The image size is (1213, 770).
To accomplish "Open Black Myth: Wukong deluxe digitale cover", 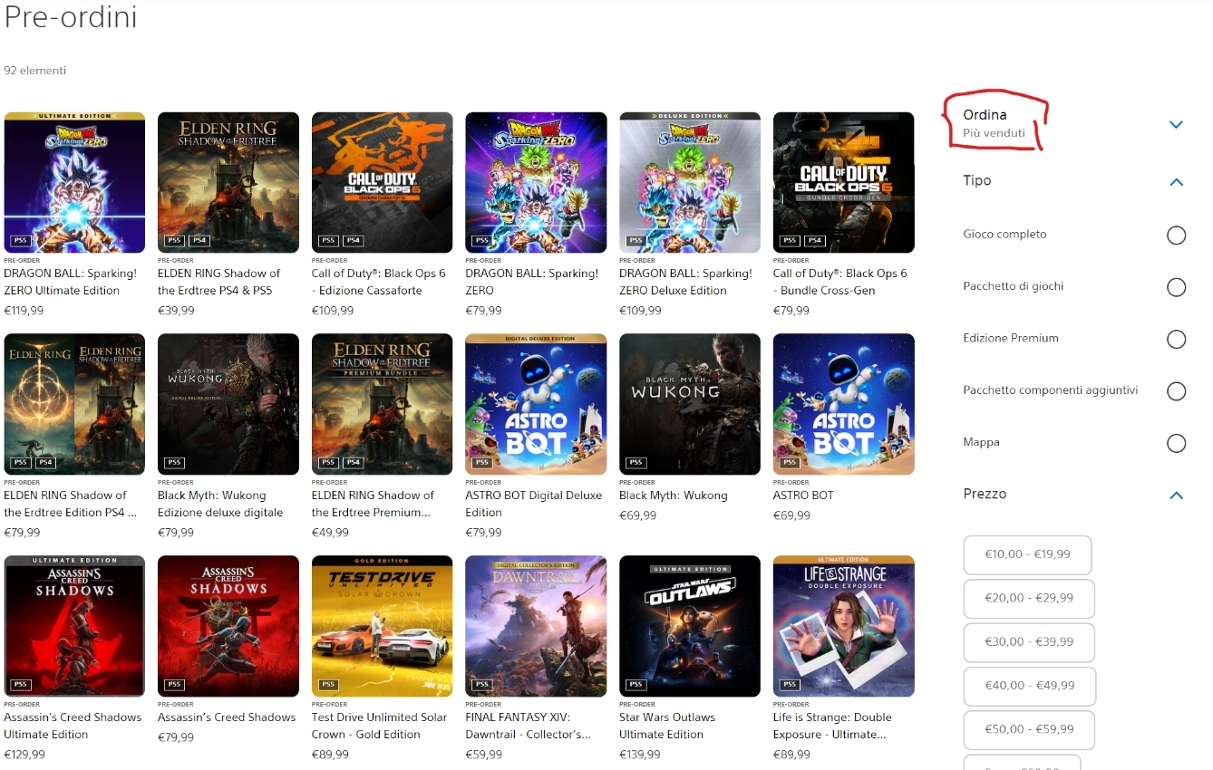I will click(228, 404).
